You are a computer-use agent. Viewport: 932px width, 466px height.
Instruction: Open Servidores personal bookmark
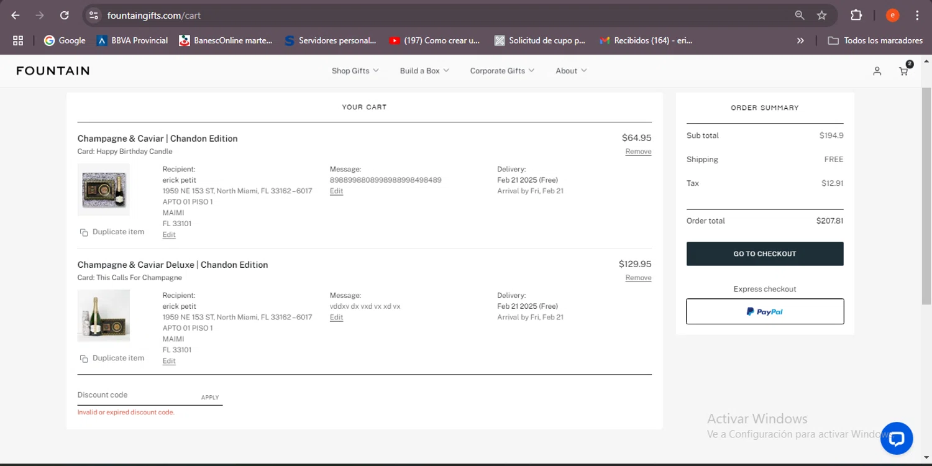click(330, 40)
